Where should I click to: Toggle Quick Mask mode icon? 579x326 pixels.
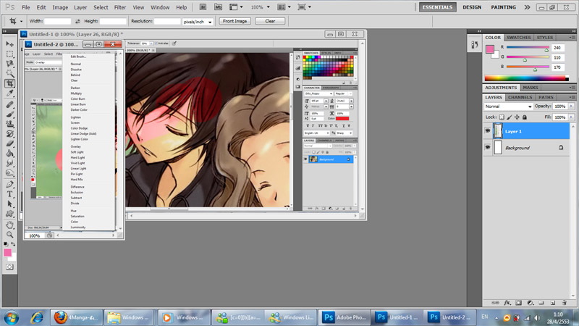[x=9, y=267]
